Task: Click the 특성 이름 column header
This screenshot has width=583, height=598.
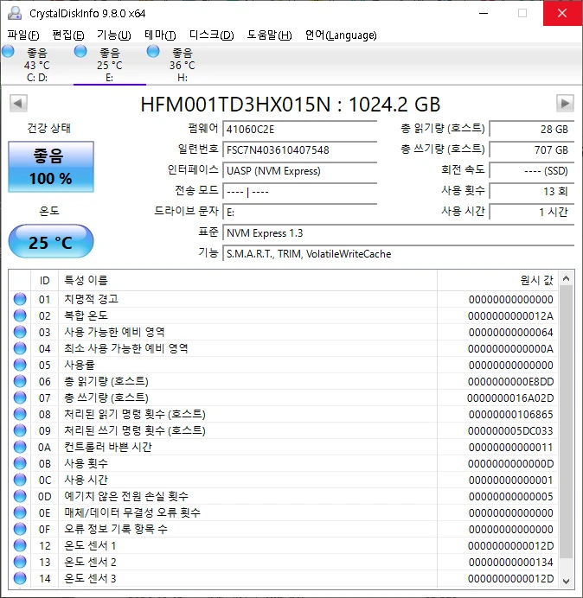Action: [x=247, y=281]
